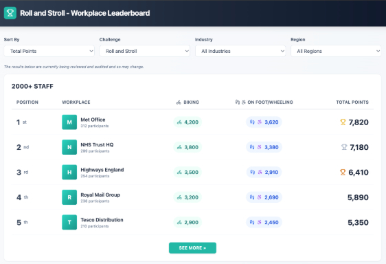Image resolution: width=386 pixels, height=264 pixels.
Task: Click the NHS Trust HQ N avatar
Action: (69, 147)
